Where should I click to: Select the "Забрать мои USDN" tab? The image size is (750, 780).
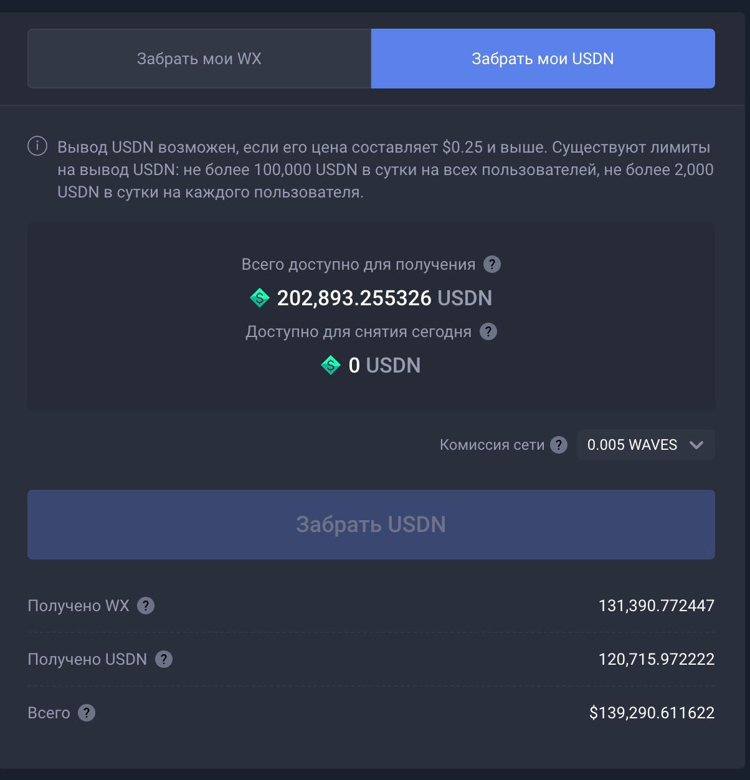click(543, 59)
